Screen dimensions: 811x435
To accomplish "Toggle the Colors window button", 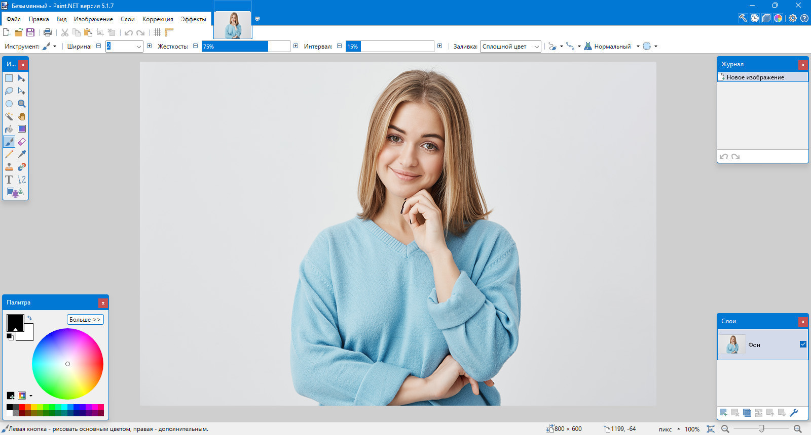I will pyautogui.click(x=778, y=18).
